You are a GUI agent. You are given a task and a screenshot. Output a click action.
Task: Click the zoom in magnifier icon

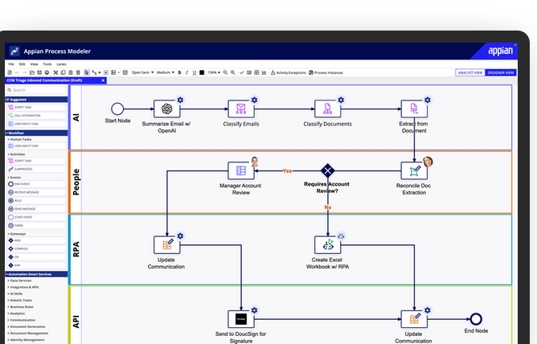pyautogui.click(x=233, y=72)
